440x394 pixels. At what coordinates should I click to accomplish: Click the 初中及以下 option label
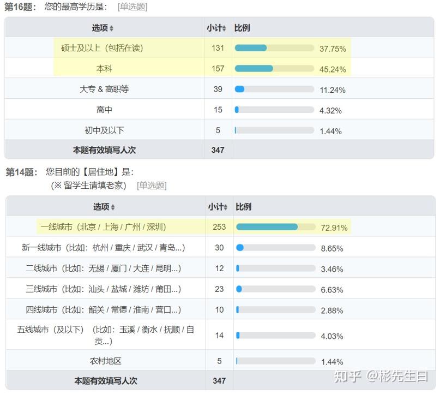click(104, 130)
